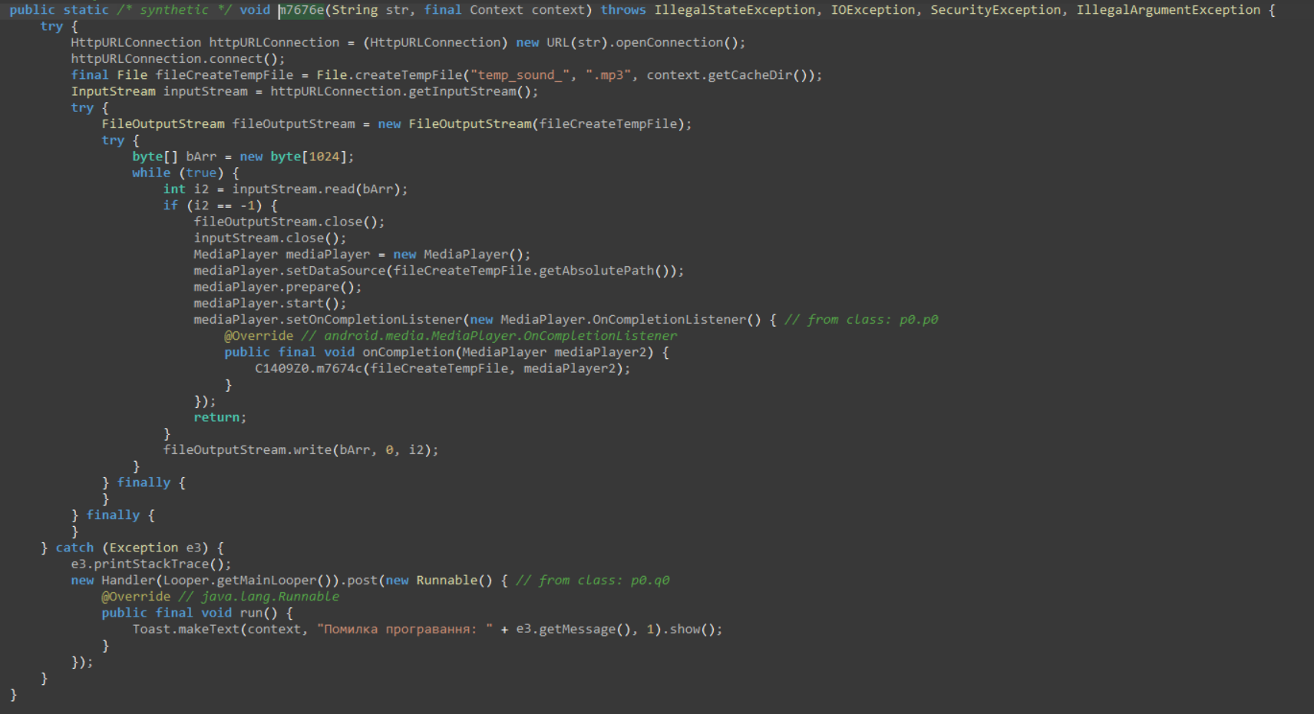Viewport: 1314px width, 714px height.
Task: Click SecurityException in the throws clause
Action: tap(996, 10)
